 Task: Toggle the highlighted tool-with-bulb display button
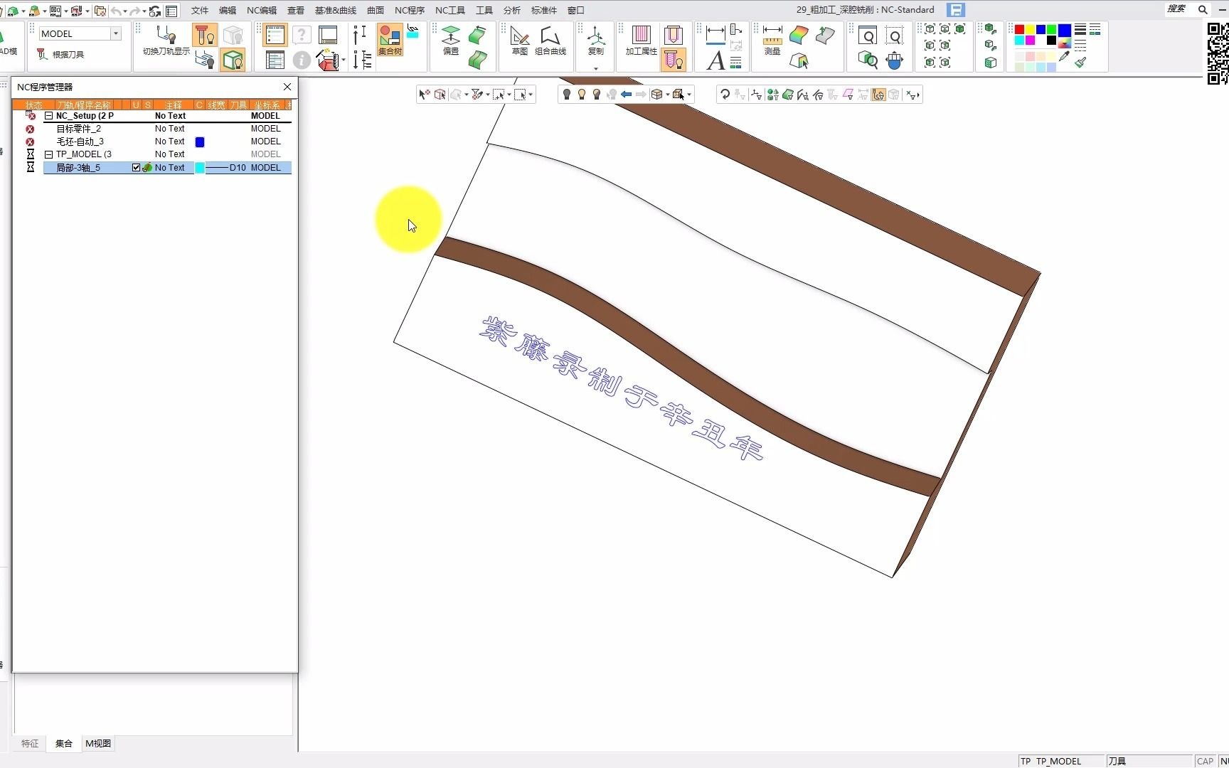(205, 35)
